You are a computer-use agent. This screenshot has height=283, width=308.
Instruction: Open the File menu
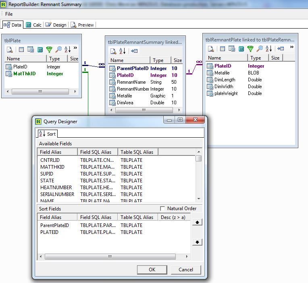[x=9, y=14]
